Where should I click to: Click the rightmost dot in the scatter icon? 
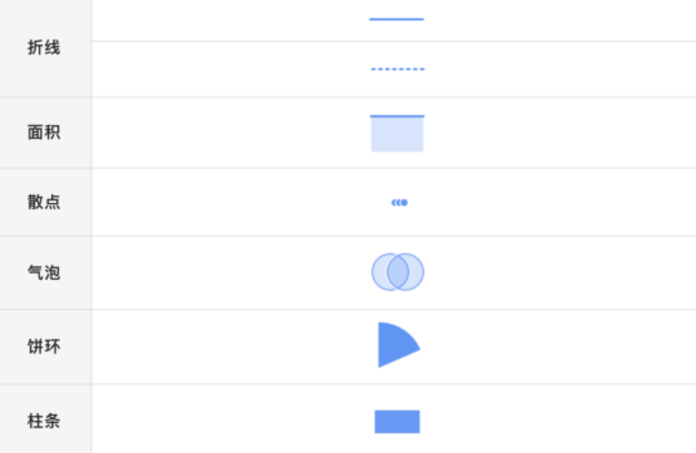(404, 202)
